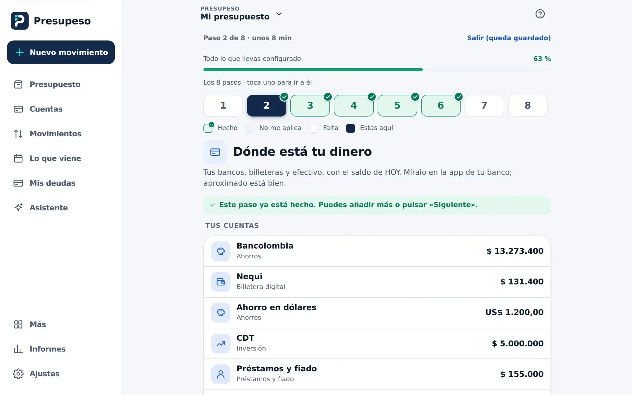This screenshot has width=632, height=395.
Task: Jump to step 4
Action: coord(354,106)
